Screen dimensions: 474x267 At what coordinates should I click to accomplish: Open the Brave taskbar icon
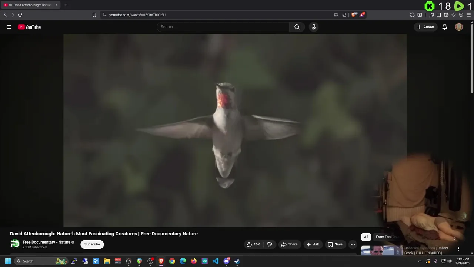tap(161, 261)
